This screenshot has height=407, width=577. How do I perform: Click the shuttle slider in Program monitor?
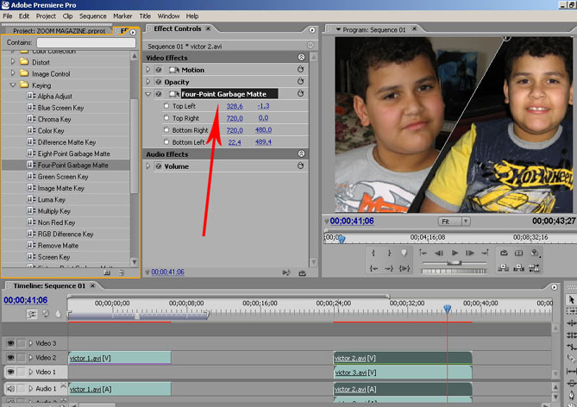[x=453, y=262]
